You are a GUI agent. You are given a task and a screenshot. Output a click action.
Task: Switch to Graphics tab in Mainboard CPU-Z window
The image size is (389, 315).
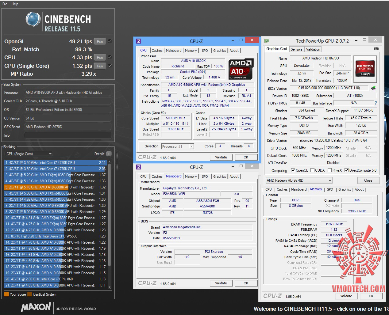click(220, 176)
